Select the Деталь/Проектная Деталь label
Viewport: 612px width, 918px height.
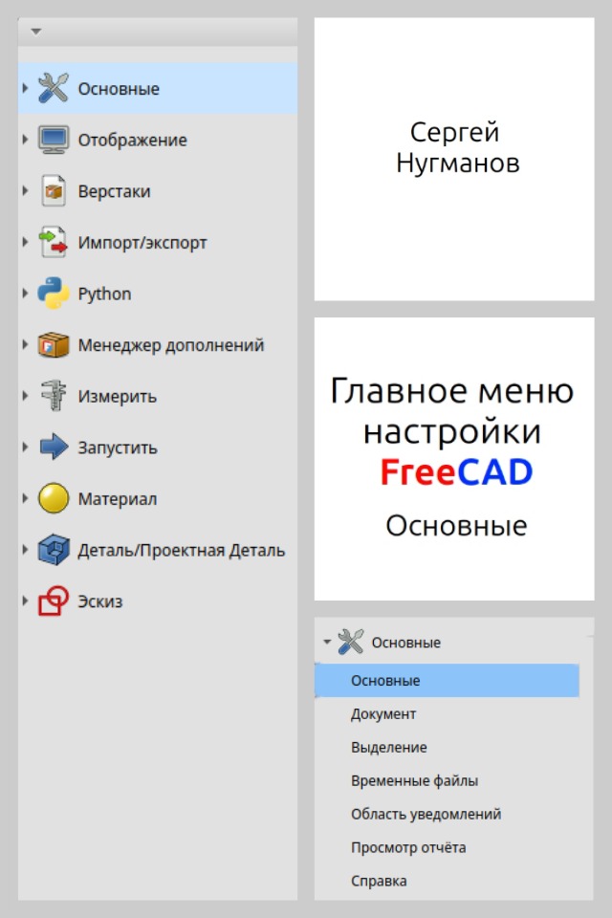click(182, 551)
